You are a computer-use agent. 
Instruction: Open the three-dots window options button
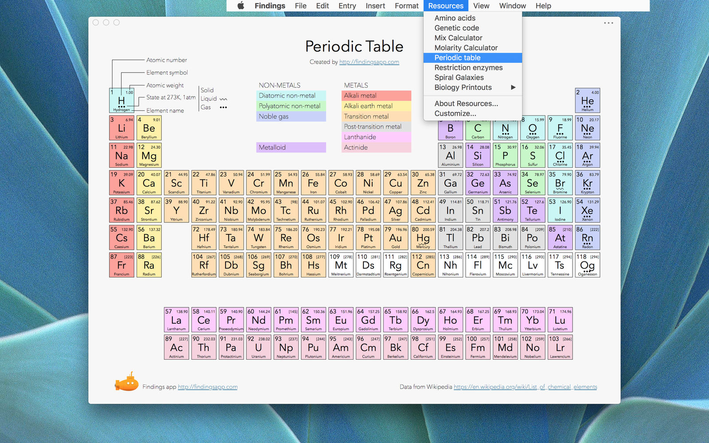tap(608, 23)
